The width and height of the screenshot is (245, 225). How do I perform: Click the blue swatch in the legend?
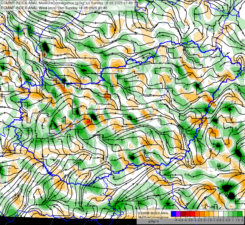pyautogui.click(x=173, y=214)
